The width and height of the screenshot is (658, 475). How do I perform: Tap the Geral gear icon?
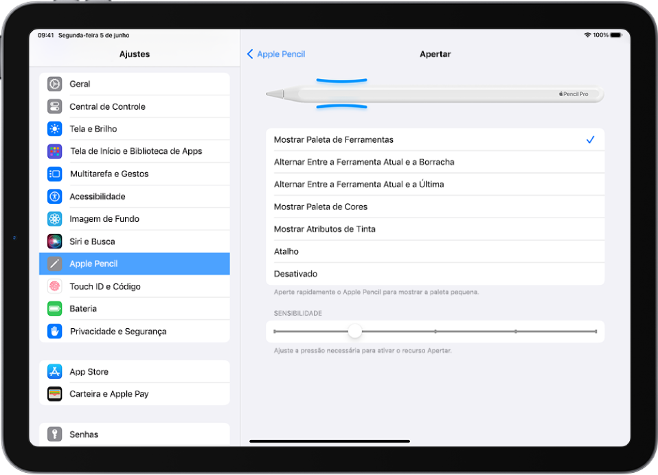(55, 84)
